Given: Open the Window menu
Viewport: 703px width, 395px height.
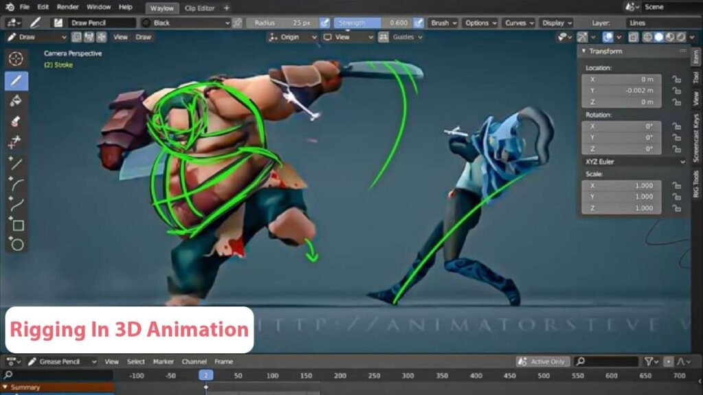Looking at the screenshot, I should [98, 7].
